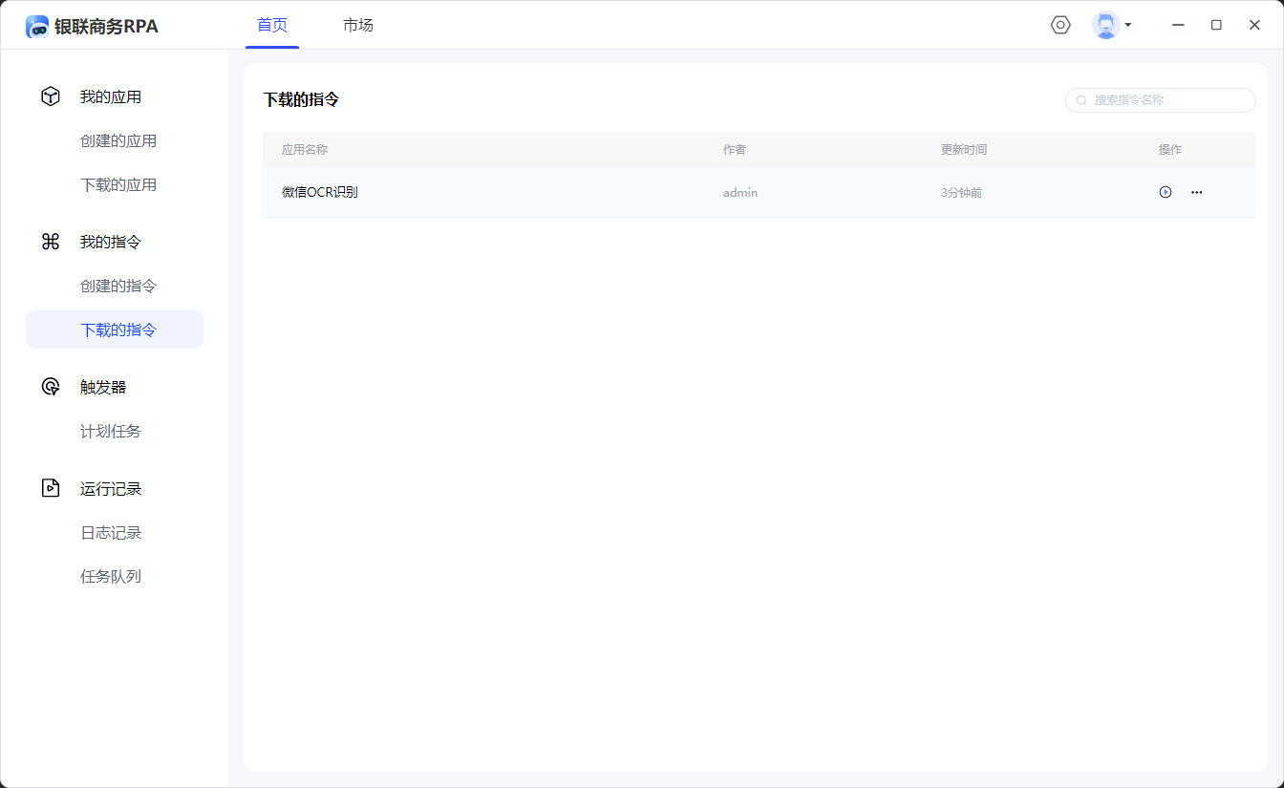
Task: Switch to the 市场 tab
Action: click(358, 25)
